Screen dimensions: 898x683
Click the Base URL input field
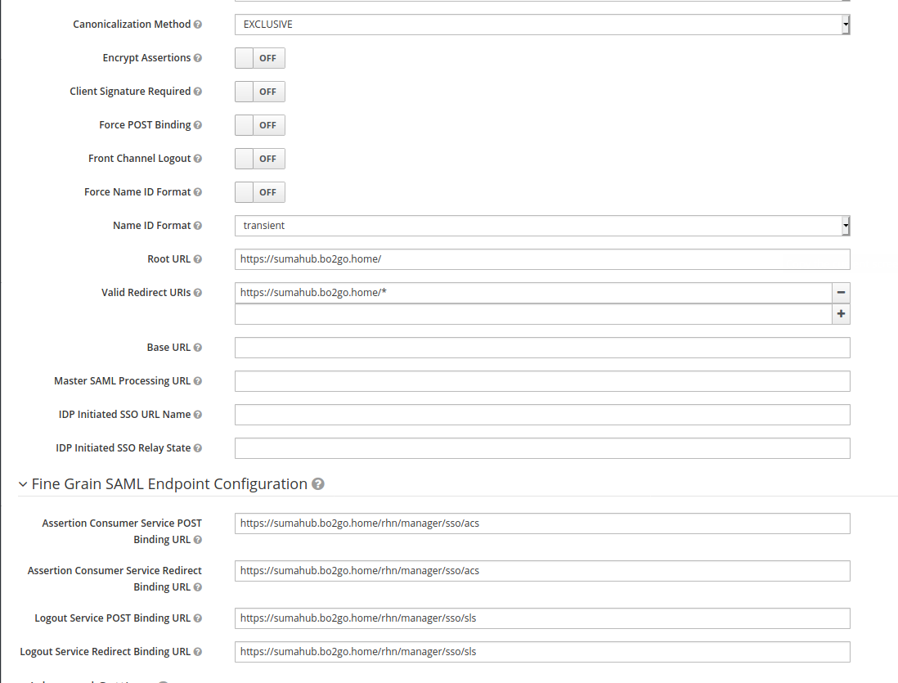[541, 348]
